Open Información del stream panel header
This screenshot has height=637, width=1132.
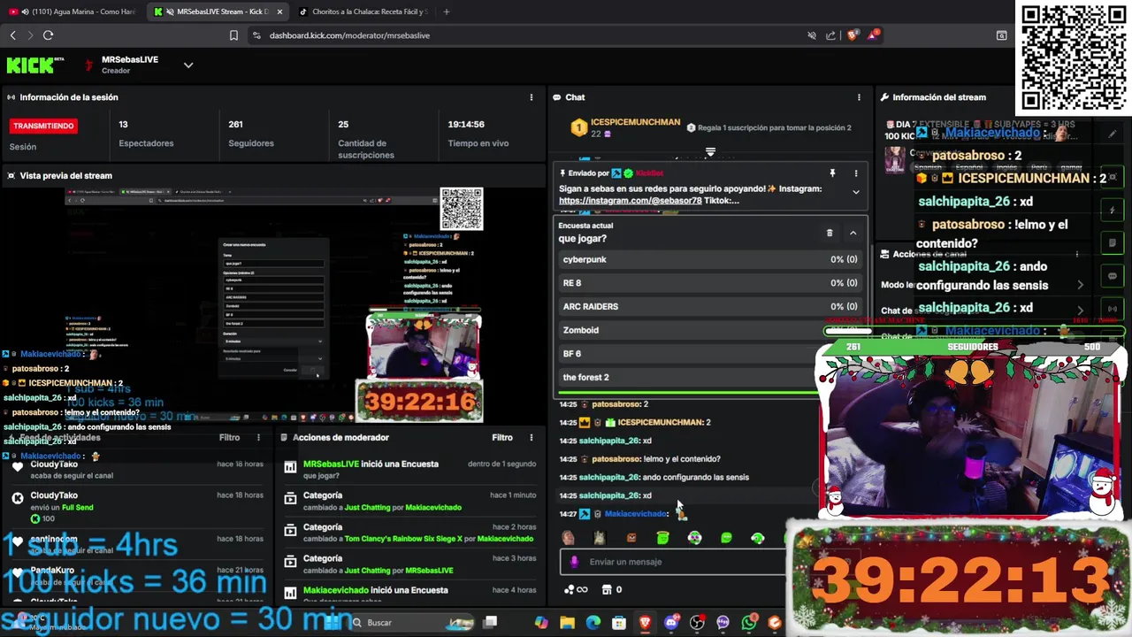pos(938,97)
